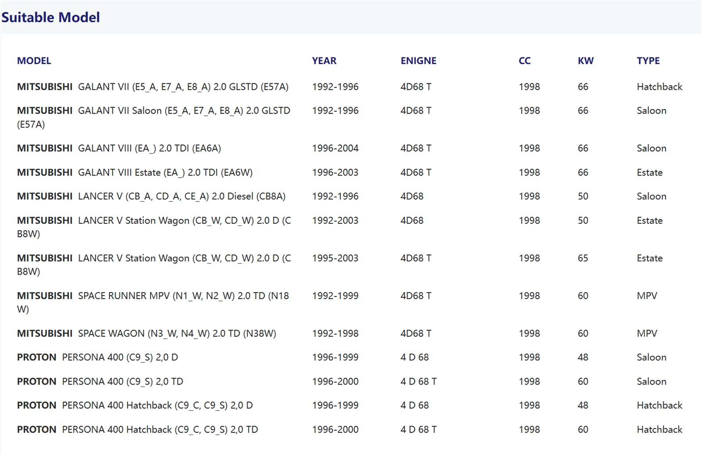This screenshot has height=454, width=702.
Task: Click the 1996-2004 year value
Action: (x=335, y=149)
